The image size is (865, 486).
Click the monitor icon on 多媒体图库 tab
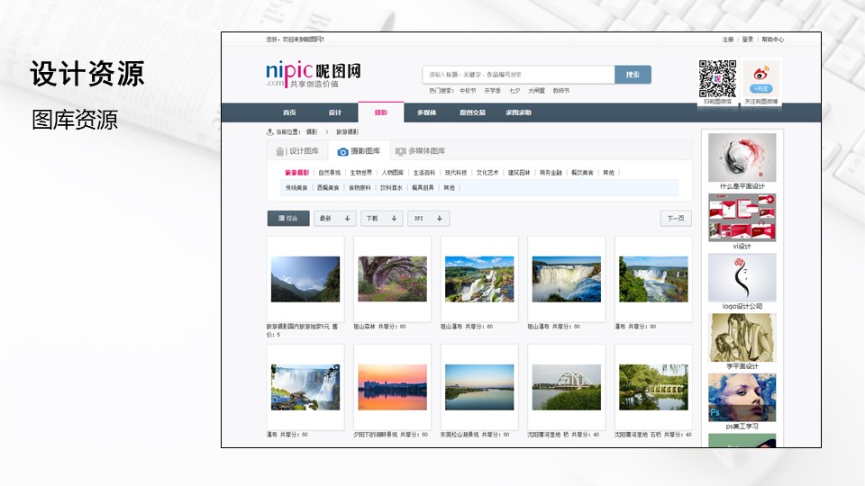(400, 151)
